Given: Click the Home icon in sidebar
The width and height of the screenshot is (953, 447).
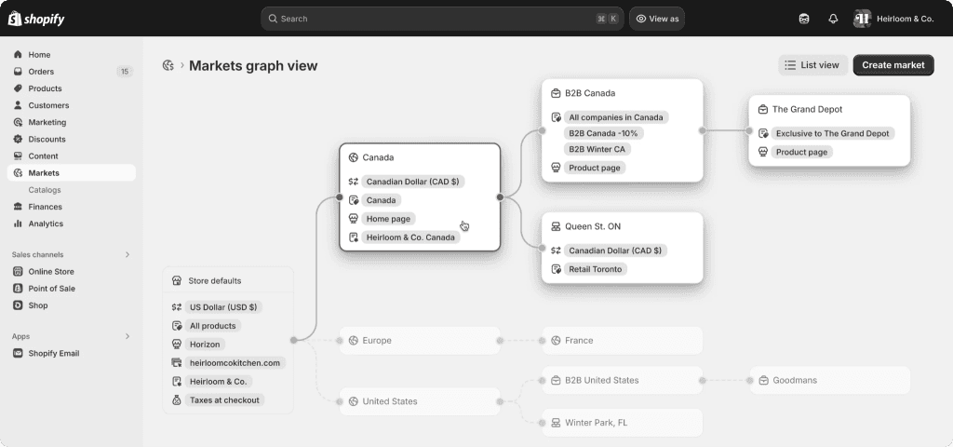Looking at the screenshot, I should pos(18,55).
